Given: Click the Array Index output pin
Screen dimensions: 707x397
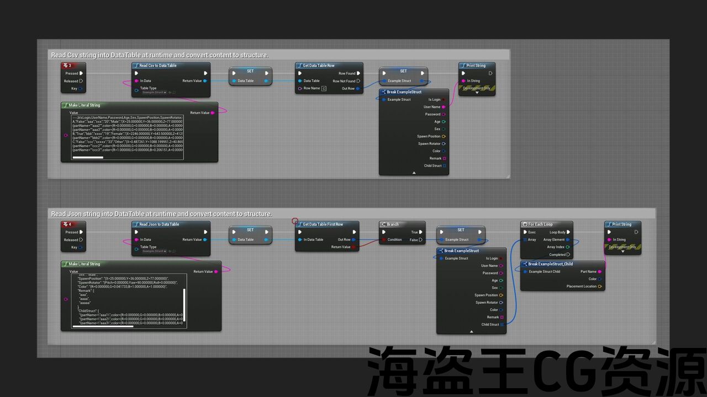Looking at the screenshot, I should coord(568,247).
